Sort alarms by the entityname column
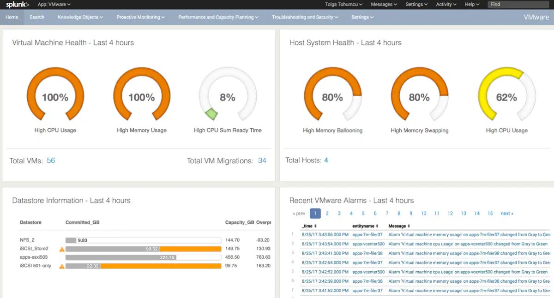This screenshot has height=298, width=554. [366, 226]
